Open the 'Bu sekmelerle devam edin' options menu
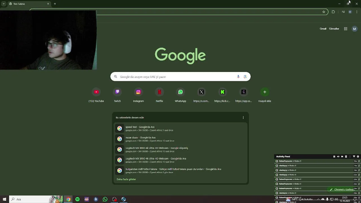The height and width of the screenshot is (203, 361). click(243, 118)
